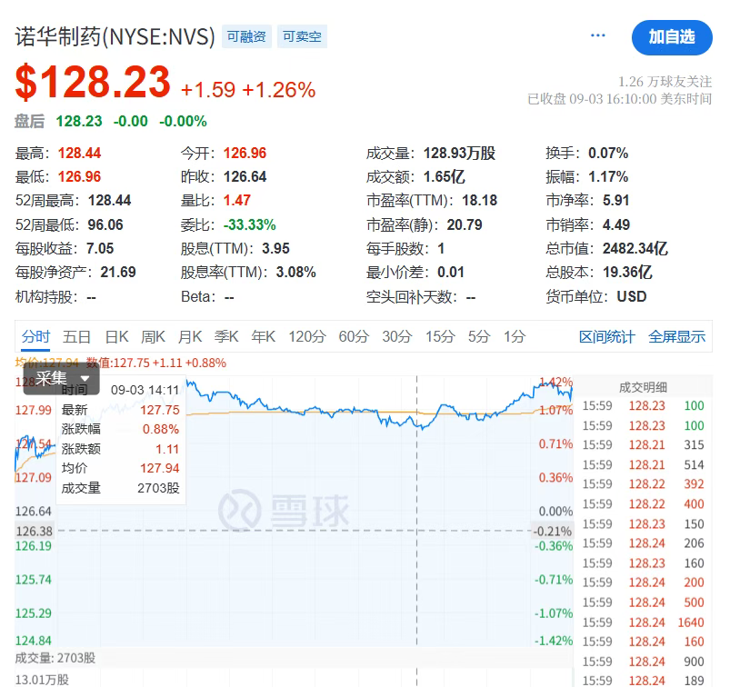Click the 成交明细 trade details header
Image resolution: width=750 pixels, height=687 pixels.
(643, 387)
